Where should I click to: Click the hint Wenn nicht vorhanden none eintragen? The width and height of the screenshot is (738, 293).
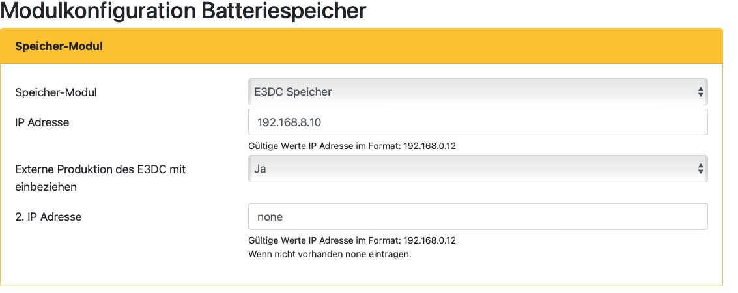[330, 254]
